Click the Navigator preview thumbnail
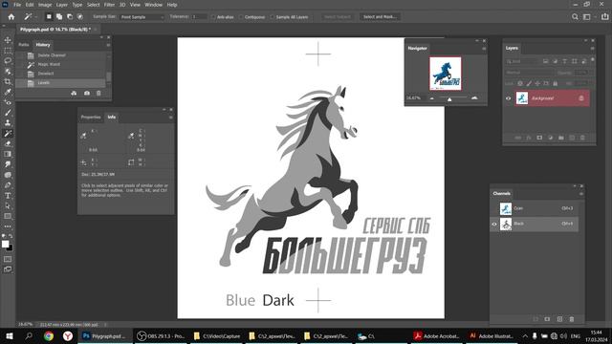 click(x=446, y=74)
